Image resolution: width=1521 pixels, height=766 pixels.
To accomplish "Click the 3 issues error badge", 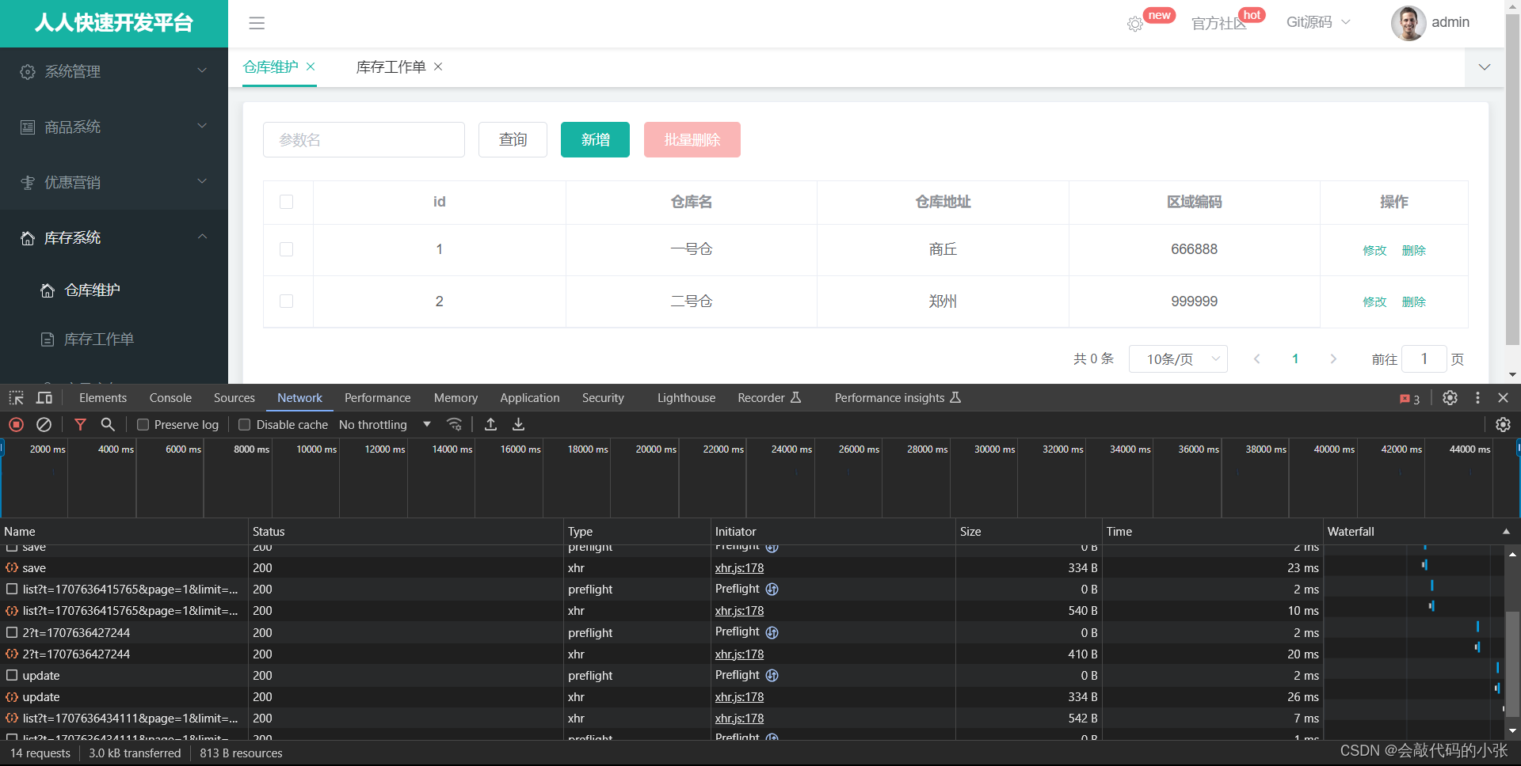I will point(1410,399).
